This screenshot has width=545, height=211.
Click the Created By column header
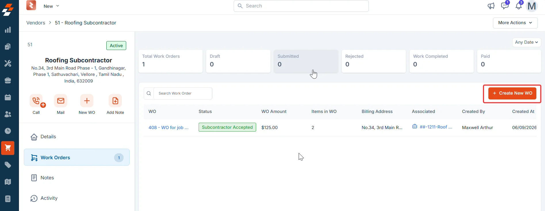point(473,112)
